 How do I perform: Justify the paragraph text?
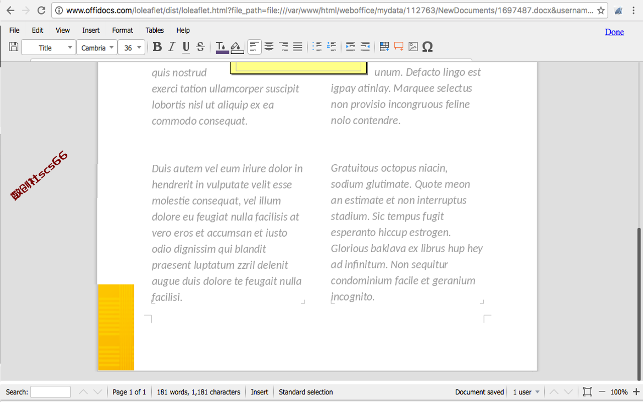pos(298,47)
